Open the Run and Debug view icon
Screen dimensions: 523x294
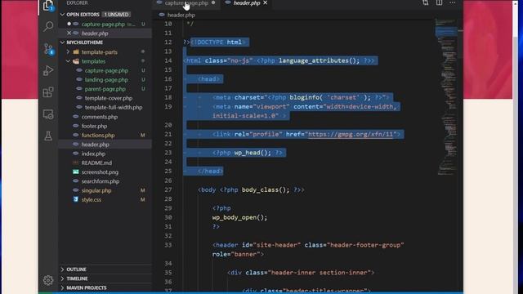point(48,70)
